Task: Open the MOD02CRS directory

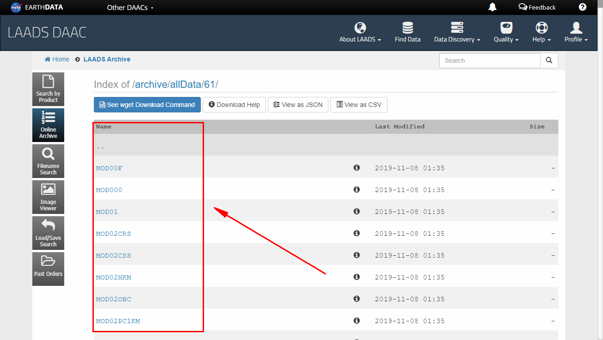Action: point(113,233)
